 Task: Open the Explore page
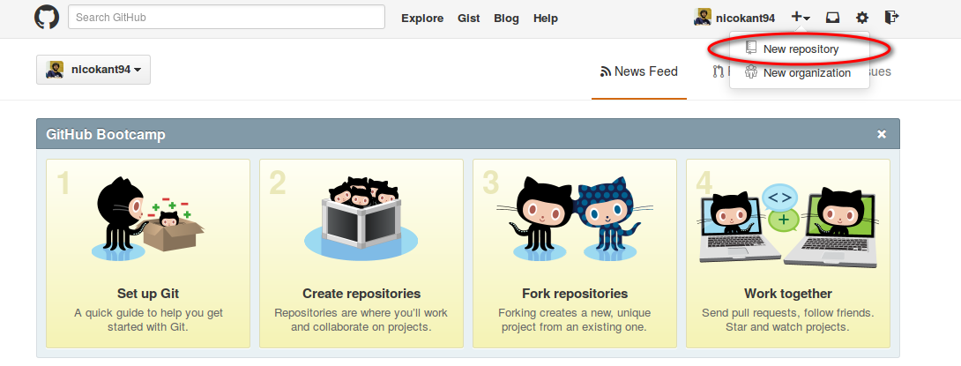pyautogui.click(x=422, y=19)
